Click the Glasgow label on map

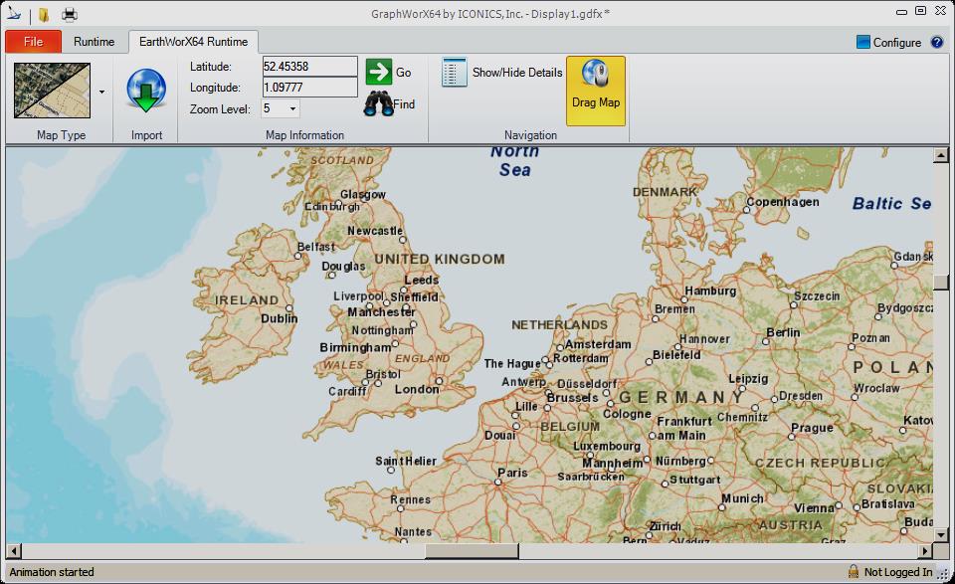coord(363,194)
